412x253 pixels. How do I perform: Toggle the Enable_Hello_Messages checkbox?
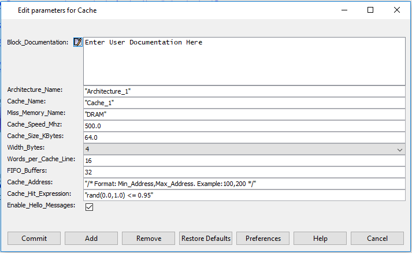pos(89,207)
